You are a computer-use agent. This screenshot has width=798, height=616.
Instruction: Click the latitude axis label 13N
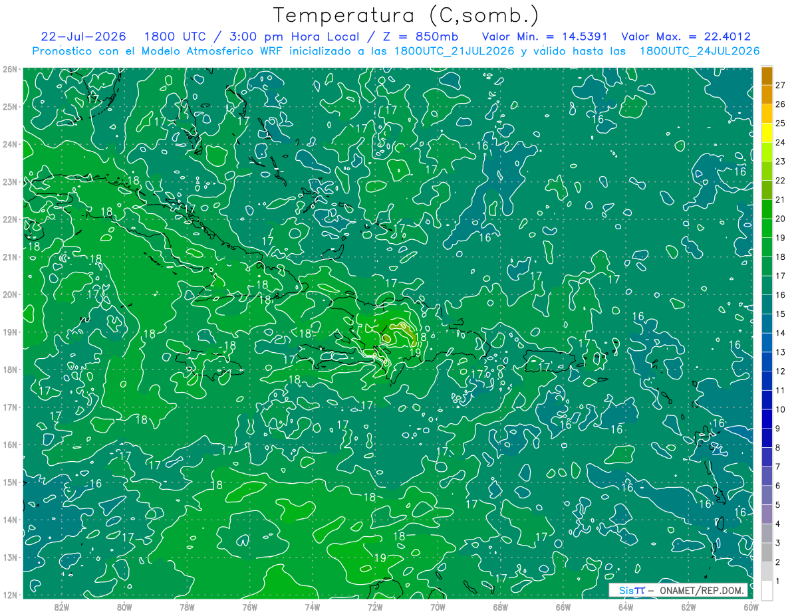pyautogui.click(x=9, y=558)
